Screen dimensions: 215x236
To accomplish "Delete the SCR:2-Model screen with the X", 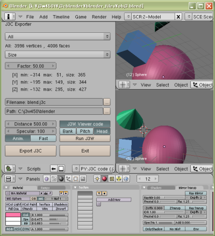I will coord(178,17).
